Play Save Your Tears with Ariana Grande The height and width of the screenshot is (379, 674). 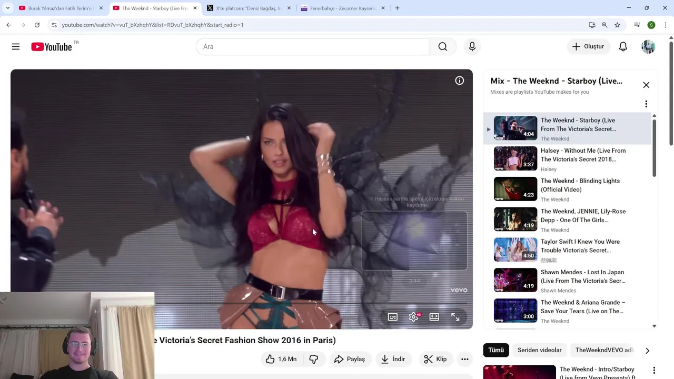tap(567, 312)
